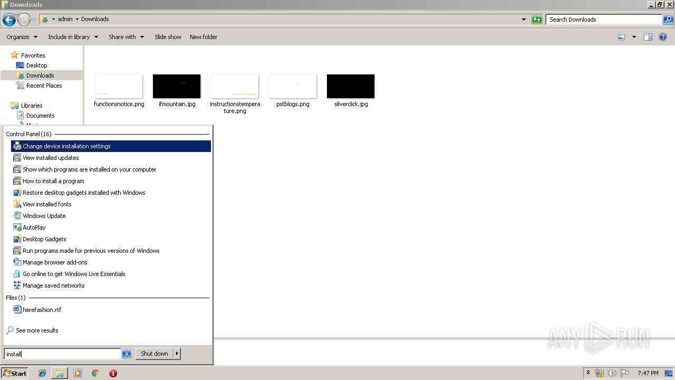Launch Windows Media Player from taskbar
Image resolution: width=675 pixels, height=380 pixels.
tap(78, 373)
